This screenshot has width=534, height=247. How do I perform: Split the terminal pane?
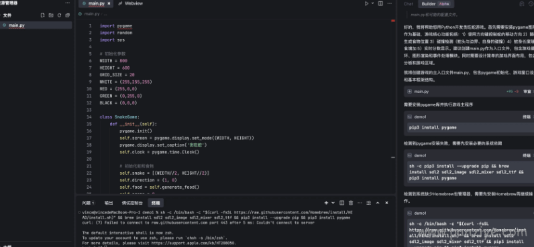point(342,203)
